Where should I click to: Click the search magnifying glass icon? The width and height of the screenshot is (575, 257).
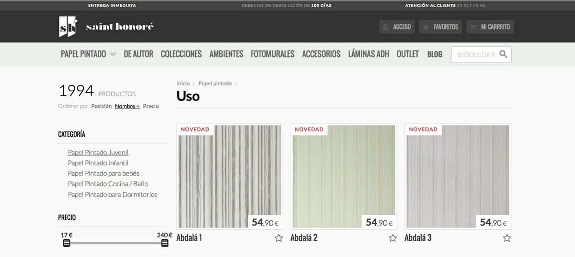point(503,54)
